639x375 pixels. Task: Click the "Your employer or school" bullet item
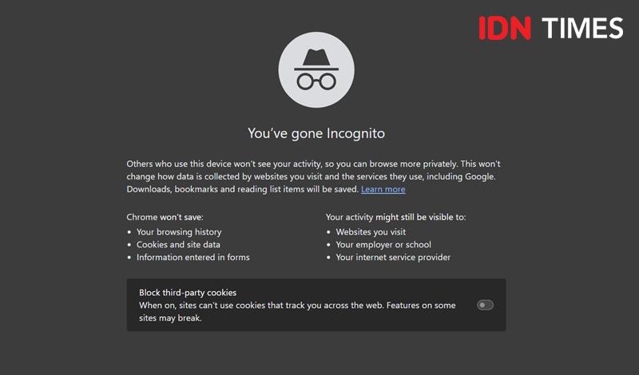pos(383,245)
